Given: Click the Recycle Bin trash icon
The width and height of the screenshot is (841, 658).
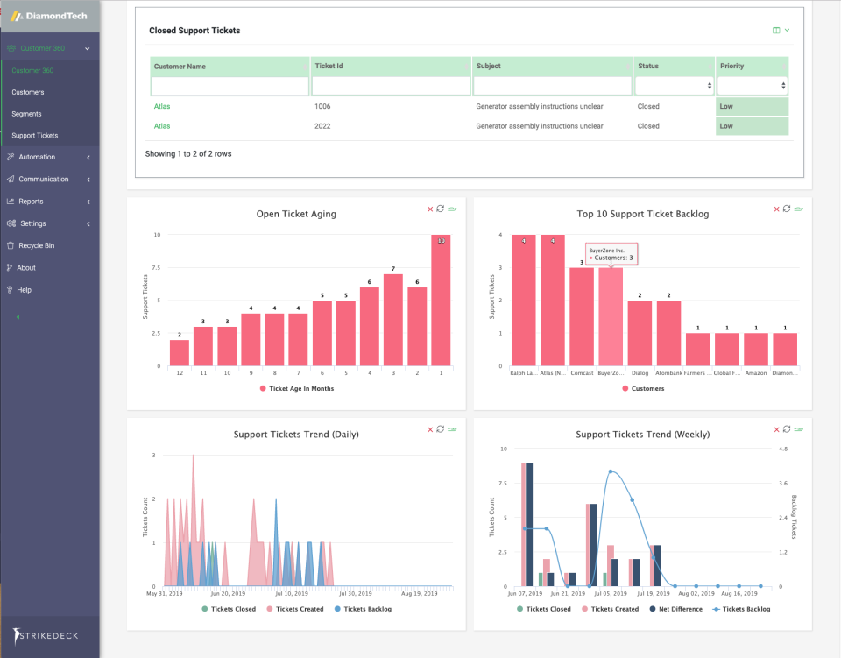Looking at the screenshot, I should click(x=11, y=245).
